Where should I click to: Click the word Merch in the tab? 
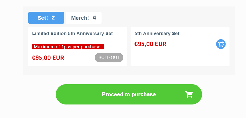(x=79, y=18)
